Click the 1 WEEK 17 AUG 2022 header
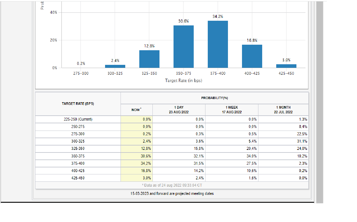357x222 pixels. coord(231,110)
